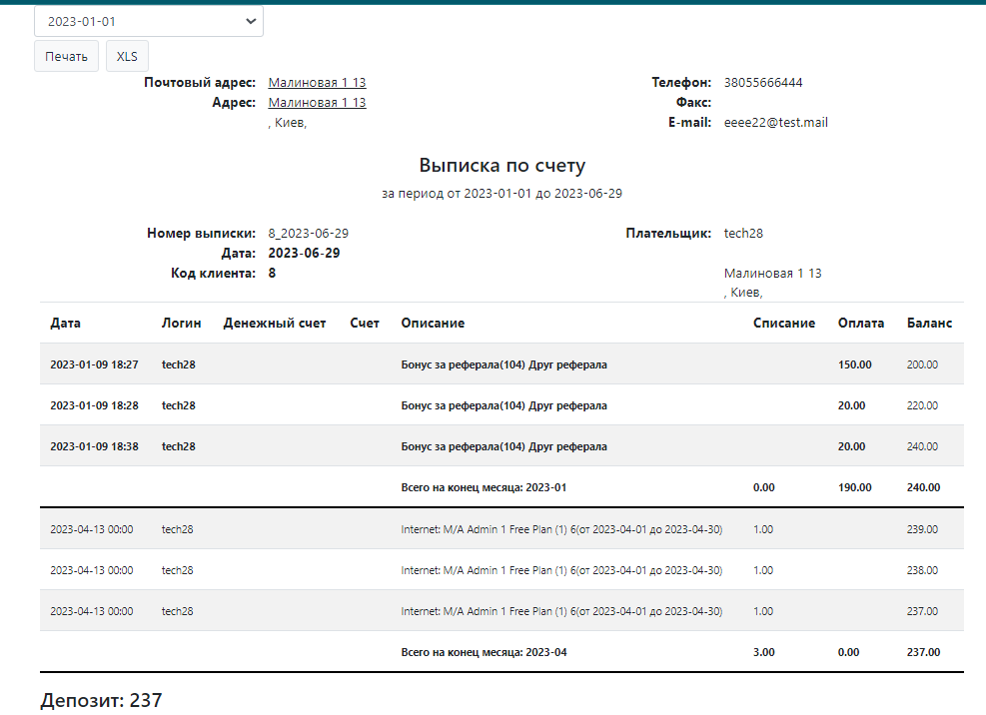This screenshot has height=715, width=986.
Task: Click the Адрес row link Малиновая 1 13
Action: [317, 103]
